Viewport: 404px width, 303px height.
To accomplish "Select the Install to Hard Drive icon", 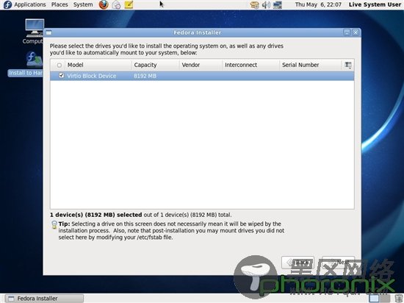I will [26, 63].
